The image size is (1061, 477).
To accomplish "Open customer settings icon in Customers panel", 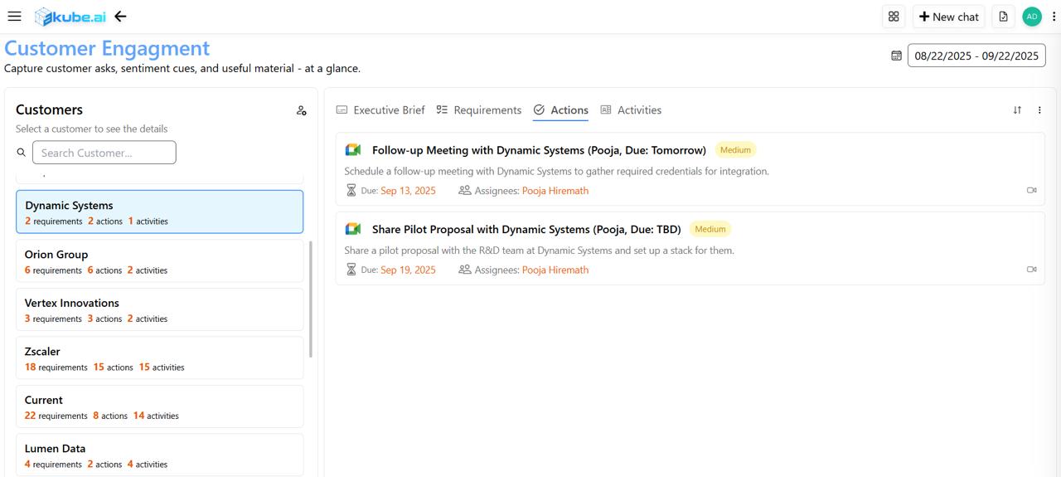I will coord(301,110).
